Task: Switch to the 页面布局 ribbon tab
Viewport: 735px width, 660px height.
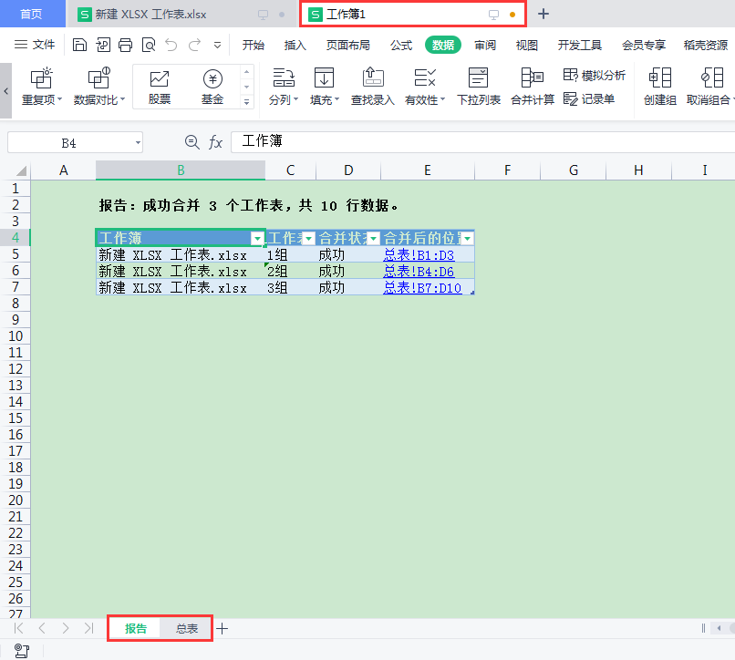Action: pyautogui.click(x=347, y=45)
